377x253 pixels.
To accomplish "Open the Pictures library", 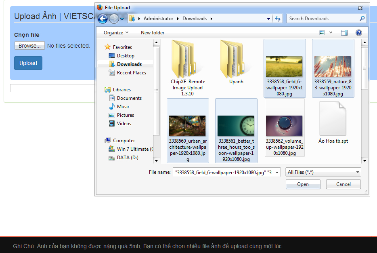I will pyautogui.click(x=126, y=115).
